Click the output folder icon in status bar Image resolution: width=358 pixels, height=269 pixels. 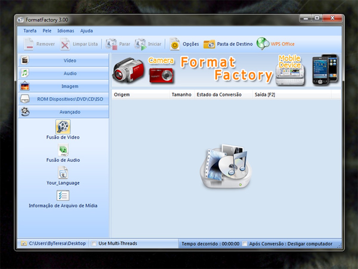pyautogui.click(x=24, y=244)
